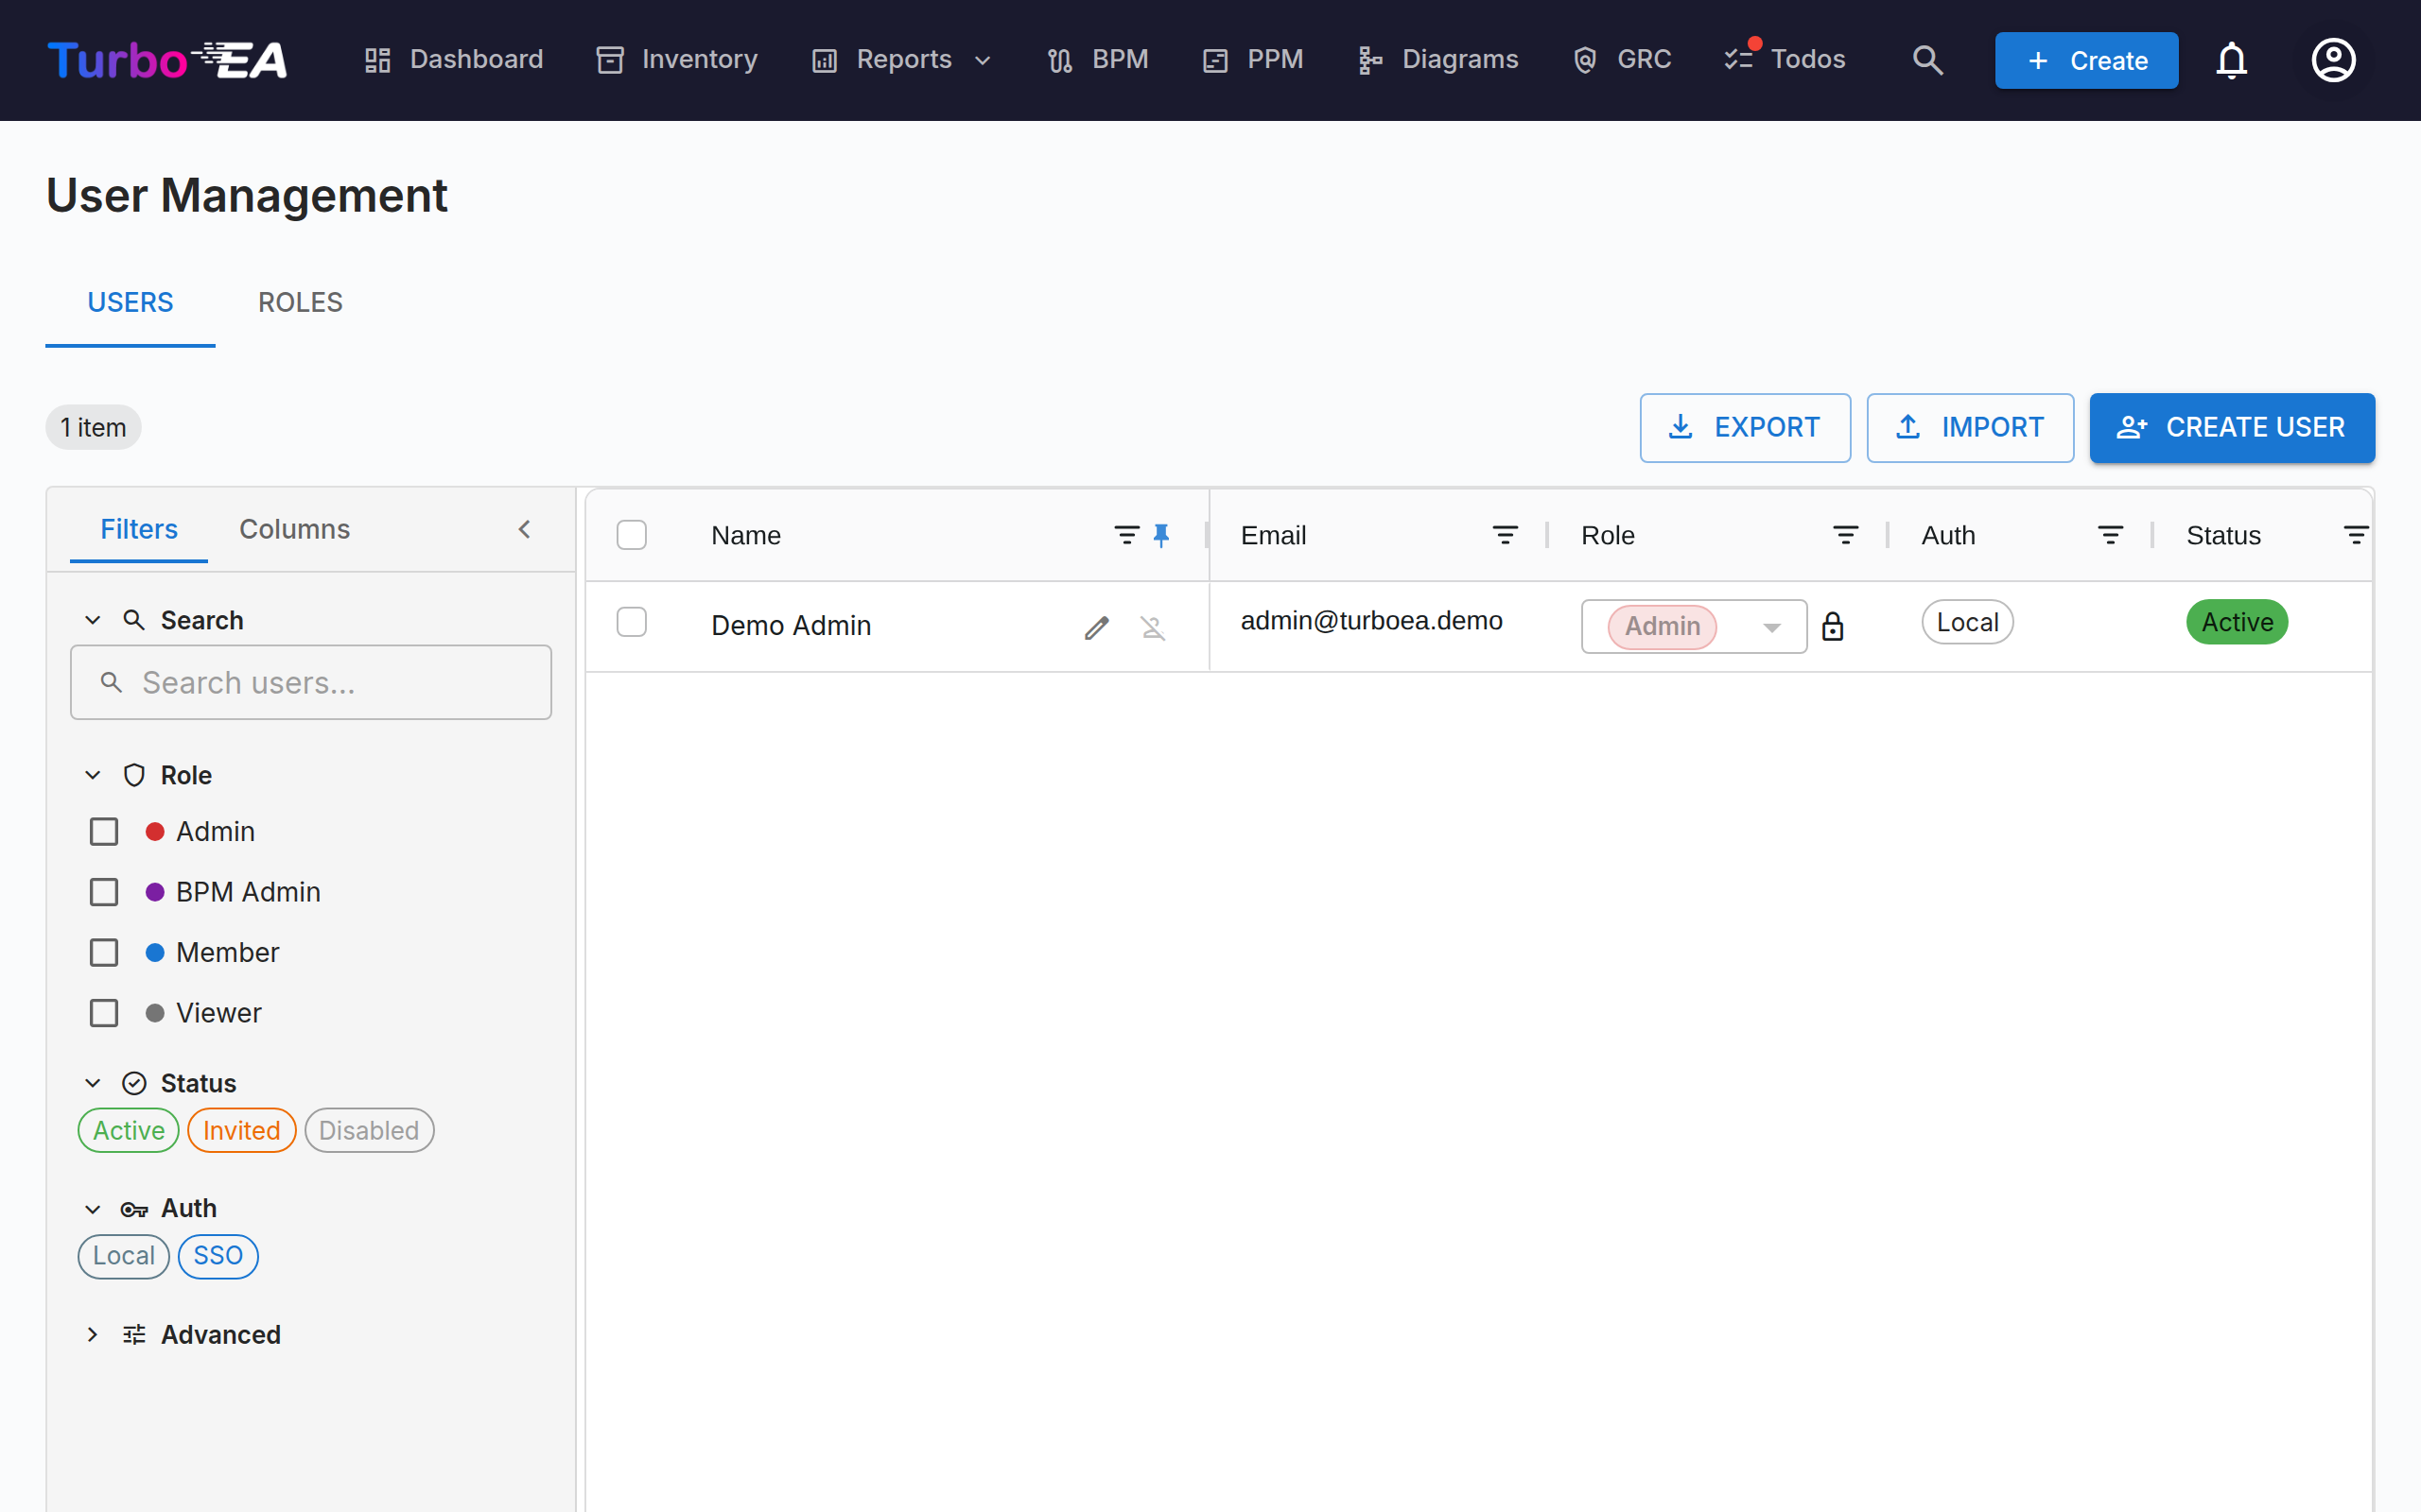Click the EXPORT button
Screen dimensions: 2421x1512
click(x=1745, y=427)
